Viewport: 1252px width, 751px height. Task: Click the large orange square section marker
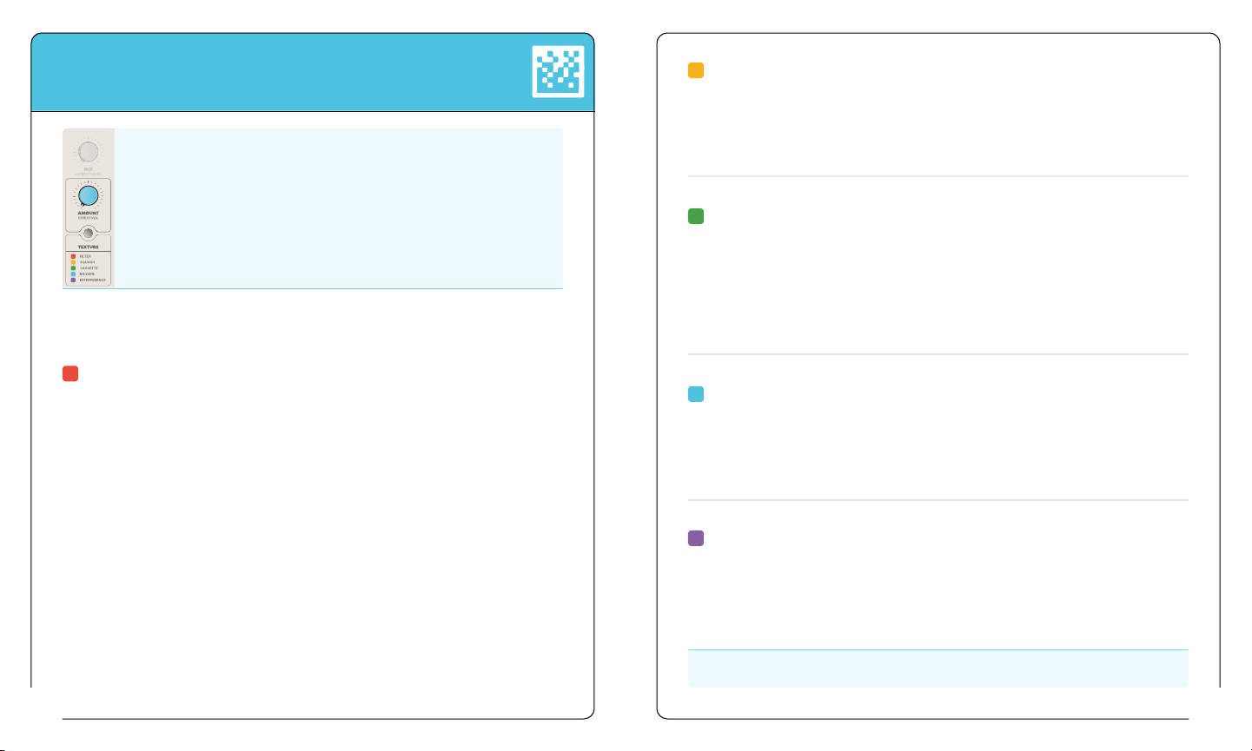[696, 70]
